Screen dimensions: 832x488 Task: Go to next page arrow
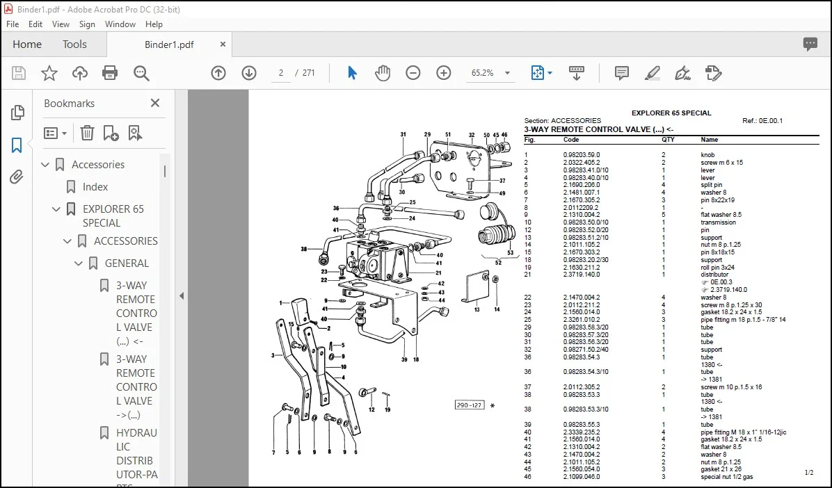click(249, 73)
